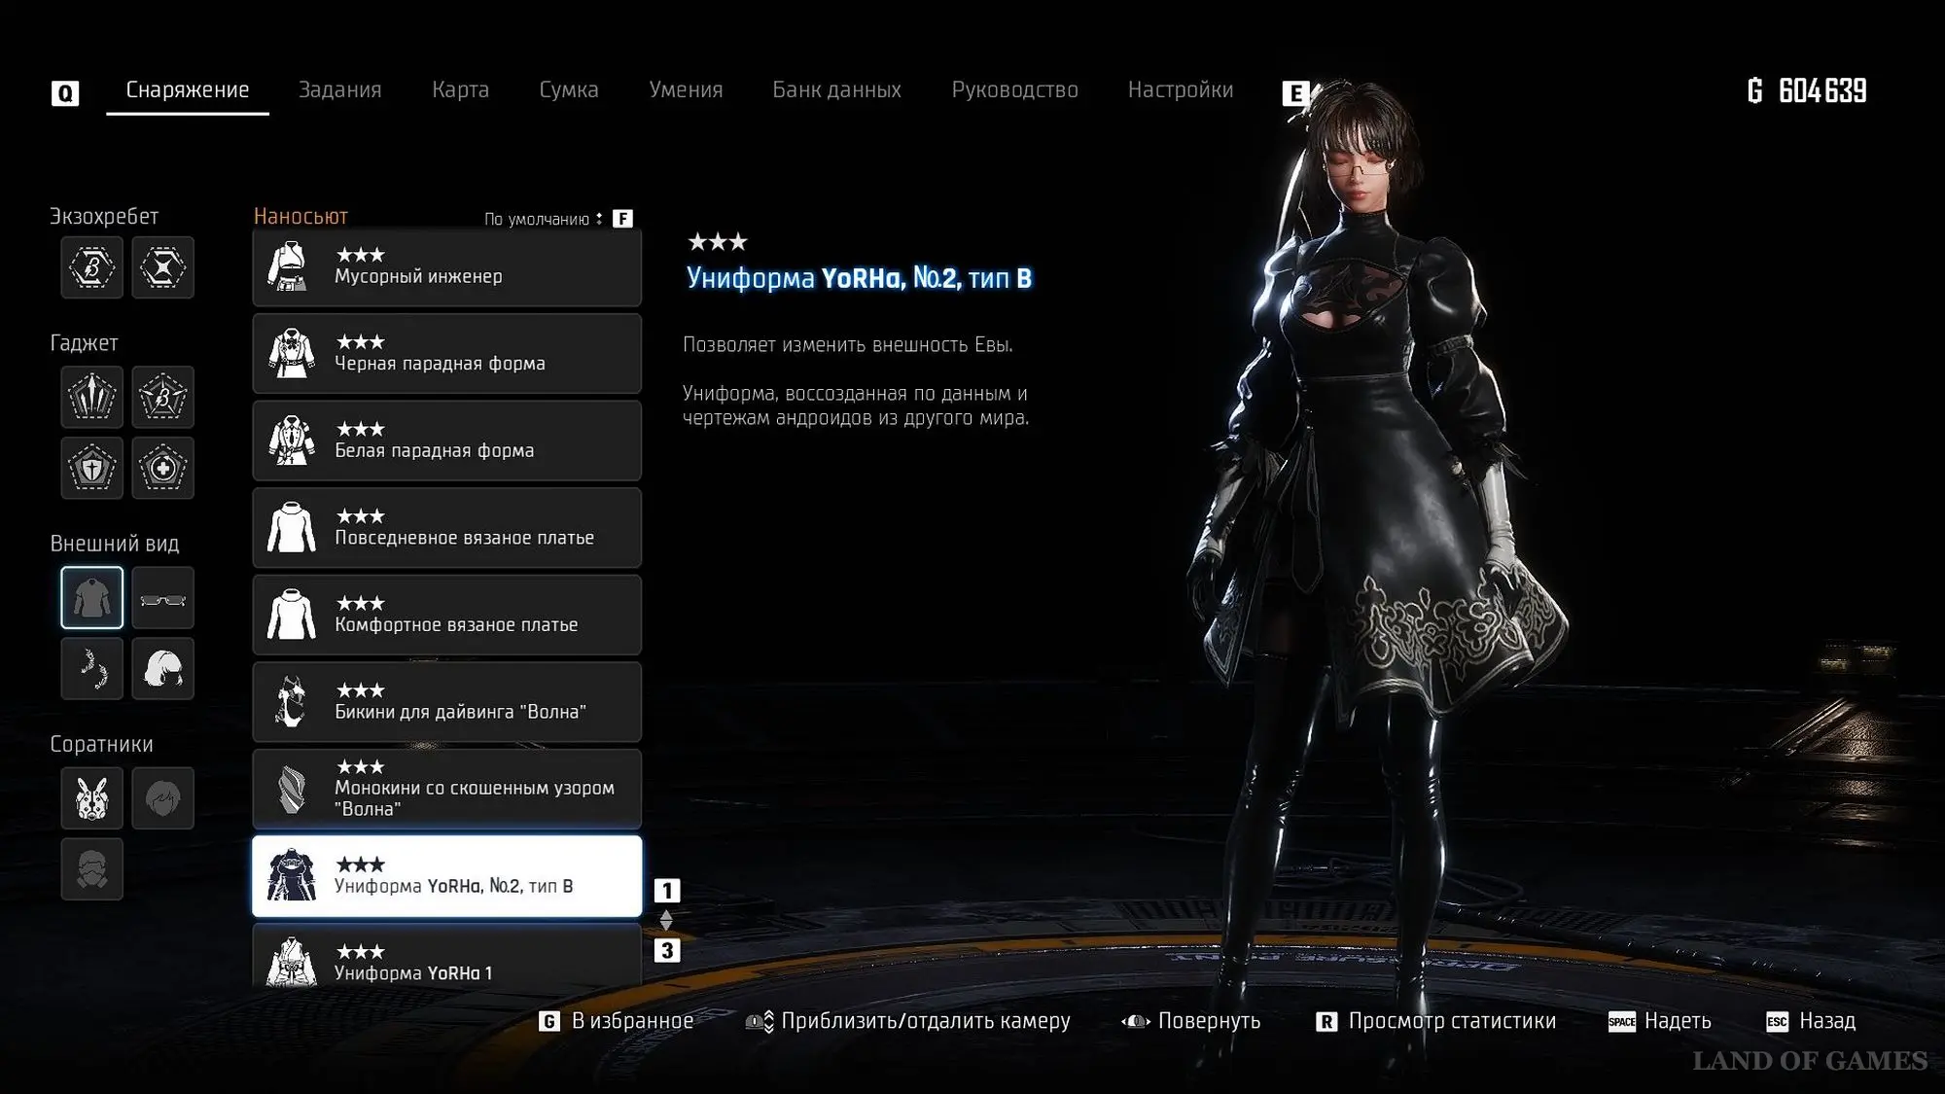Click the Мусорный инженер outfit thumbnail
Viewport: 1945px width, 1094px height.
[x=290, y=266]
